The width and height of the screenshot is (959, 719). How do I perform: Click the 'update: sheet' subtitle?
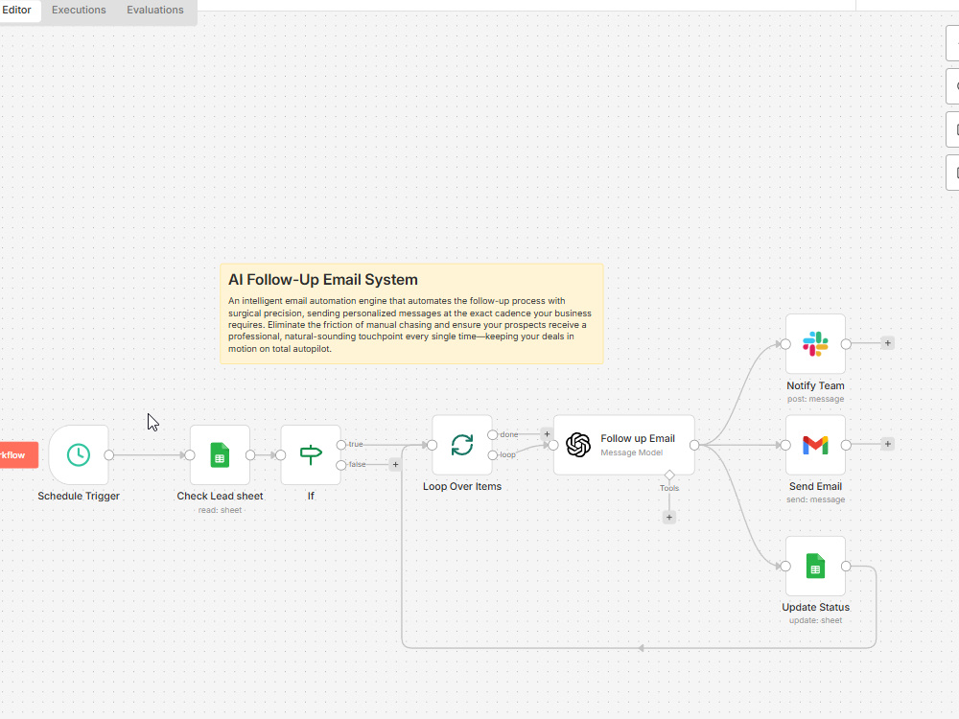point(815,620)
